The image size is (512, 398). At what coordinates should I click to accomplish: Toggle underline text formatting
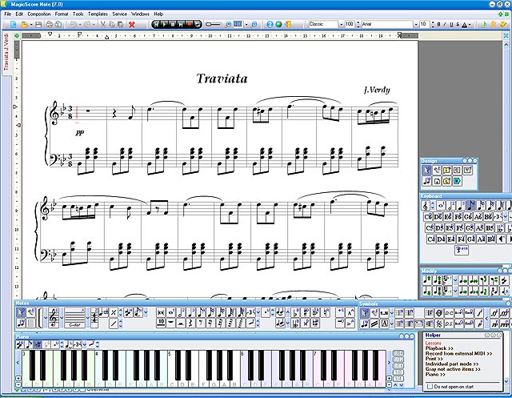(451, 25)
